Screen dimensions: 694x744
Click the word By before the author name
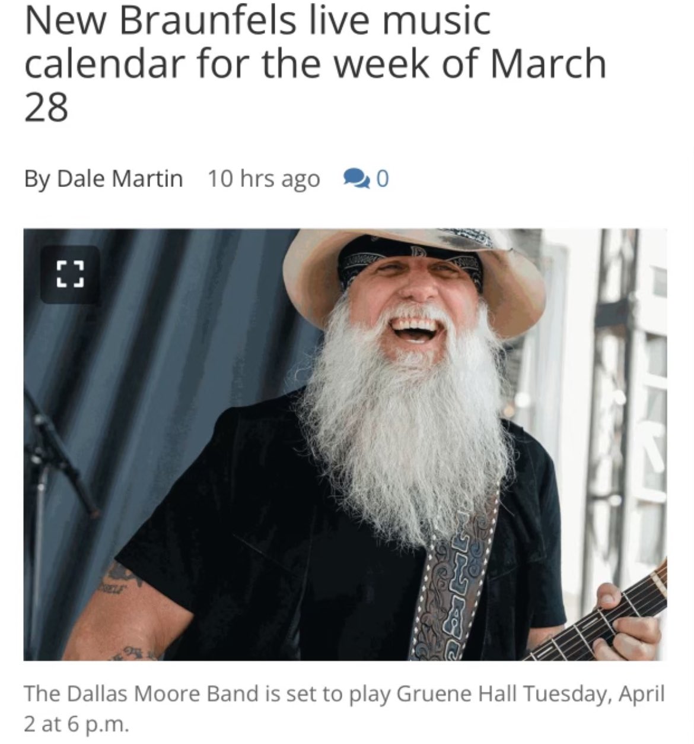[37, 179]
